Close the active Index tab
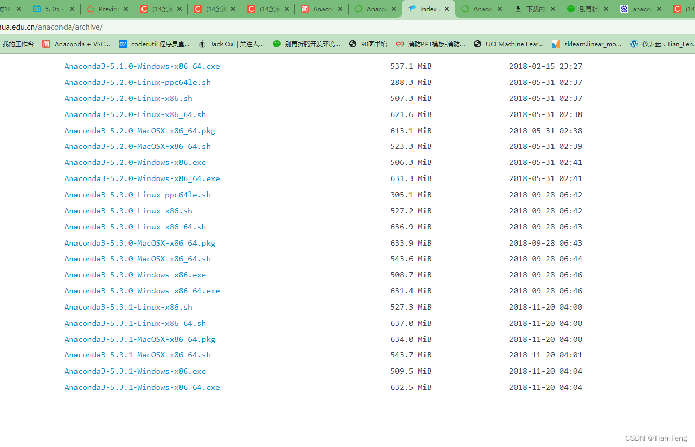Viewport: 695px width, 447px height. (446, 9)
